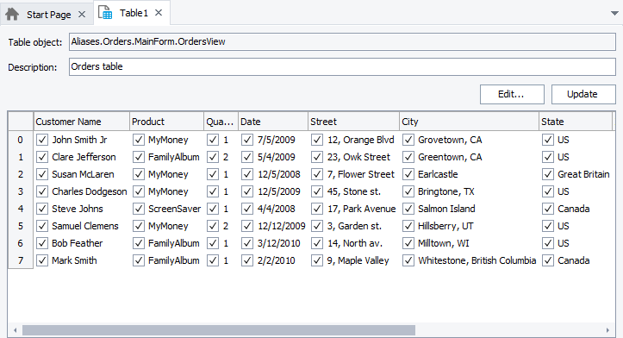
Task: Focus the Description input field
Action: (342, 66)
